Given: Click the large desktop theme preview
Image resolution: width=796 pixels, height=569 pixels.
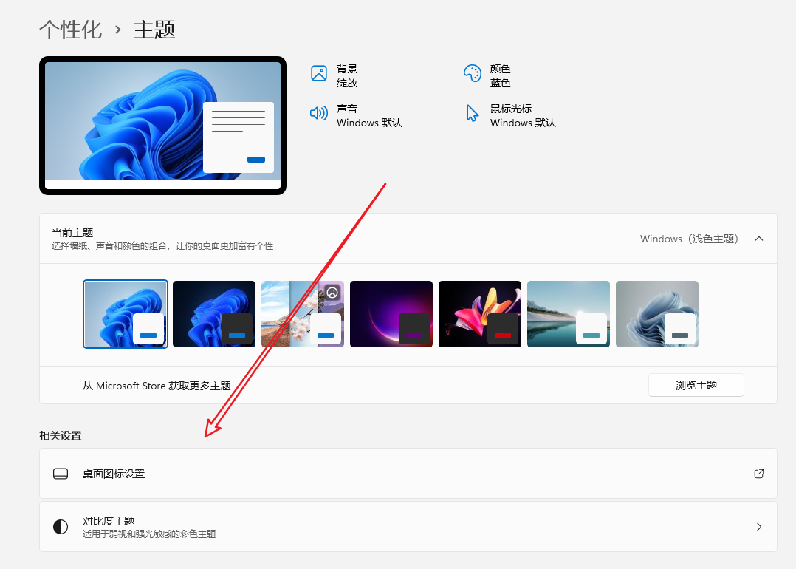Looking at the screenshot, I should [163, 126].
